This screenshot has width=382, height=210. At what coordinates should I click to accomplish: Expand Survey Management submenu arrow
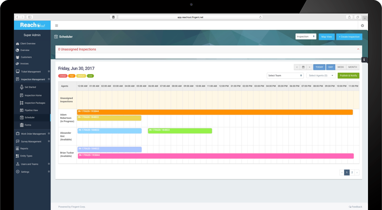[49, 142]
